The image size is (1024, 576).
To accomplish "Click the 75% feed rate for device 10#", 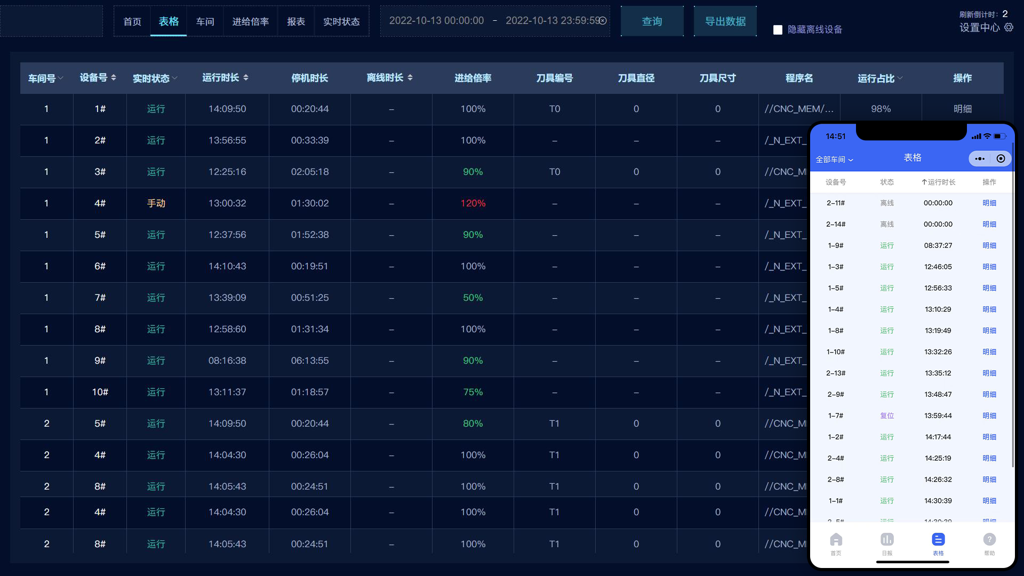I will (x=473, y=393).
